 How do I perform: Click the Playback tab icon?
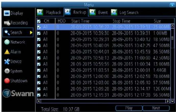(x=40, y=12)
